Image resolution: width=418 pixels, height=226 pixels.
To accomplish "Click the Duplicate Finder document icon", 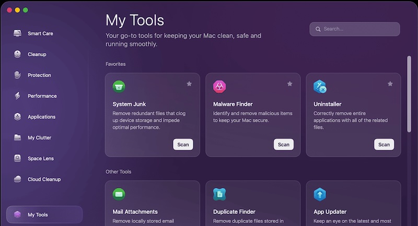I will tap(219, 194).
